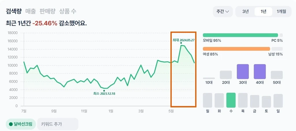Click the 달바선크림 keyword chip
This screenshot has width=296, height=131.
point(21,124)
